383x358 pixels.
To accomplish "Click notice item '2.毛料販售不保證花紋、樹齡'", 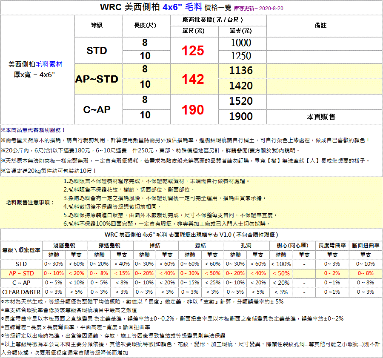I will (x=129, y=189).
